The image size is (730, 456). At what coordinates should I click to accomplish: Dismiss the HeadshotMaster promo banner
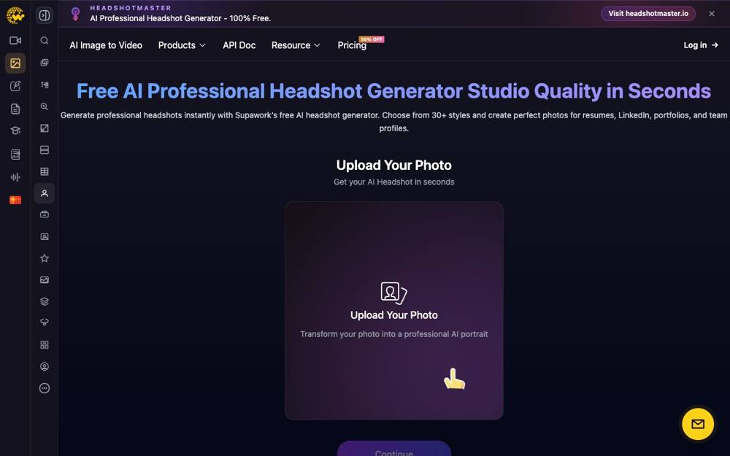[x=711, y=14]
